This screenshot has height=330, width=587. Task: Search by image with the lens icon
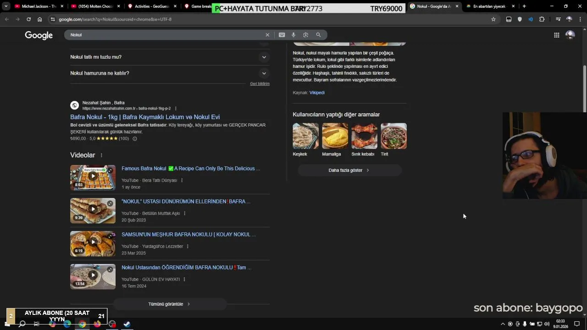[x=305, y=35]
